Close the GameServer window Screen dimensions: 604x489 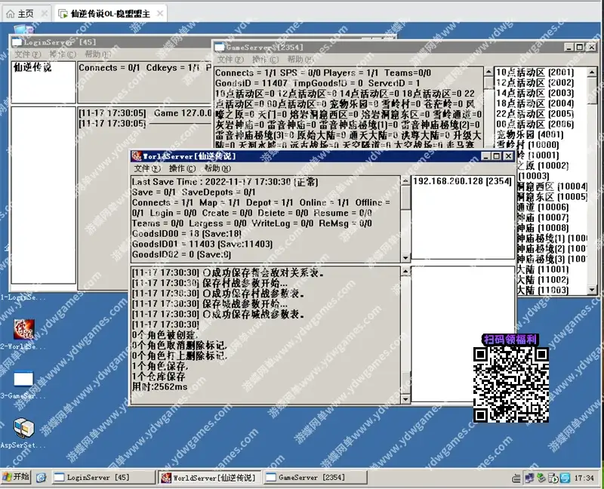click(x=591, y=47)
